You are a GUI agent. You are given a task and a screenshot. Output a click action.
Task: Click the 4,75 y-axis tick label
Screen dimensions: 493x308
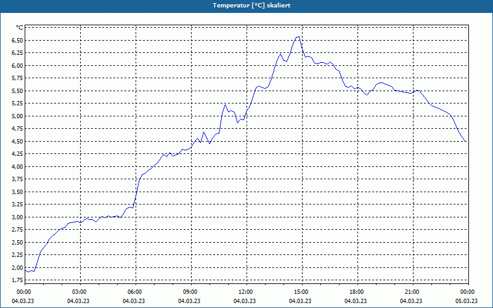pyautogui.click(x=17, y=129)
